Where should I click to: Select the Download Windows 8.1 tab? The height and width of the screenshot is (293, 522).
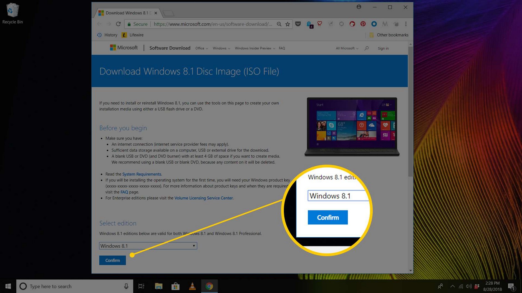point(127,13)
